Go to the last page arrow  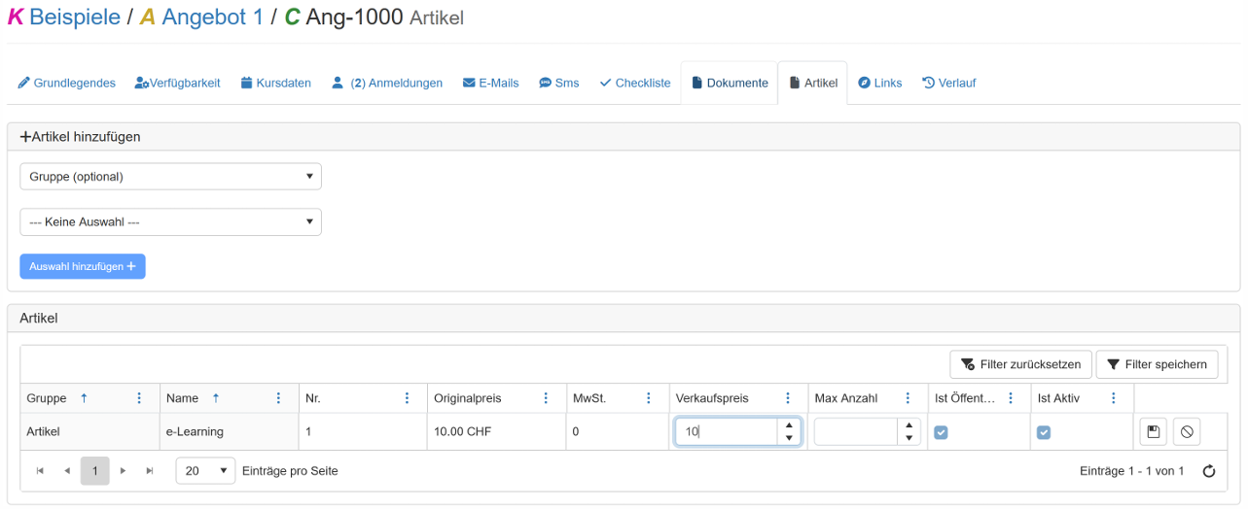tap(150, 471)
